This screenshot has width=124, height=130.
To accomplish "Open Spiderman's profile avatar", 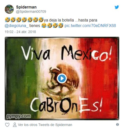I will click(9, 9).
